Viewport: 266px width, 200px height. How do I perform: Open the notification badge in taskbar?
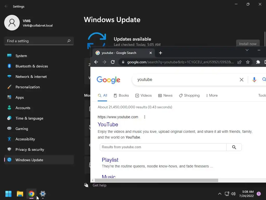click(x=259, y=194)
